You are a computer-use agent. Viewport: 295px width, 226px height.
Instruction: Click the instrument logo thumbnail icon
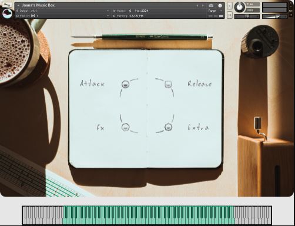click(8, 14)
